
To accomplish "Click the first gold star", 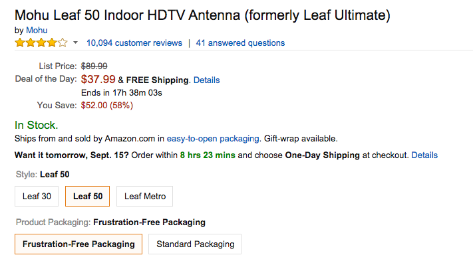I will pyautogui.click(x=20, y=43).
